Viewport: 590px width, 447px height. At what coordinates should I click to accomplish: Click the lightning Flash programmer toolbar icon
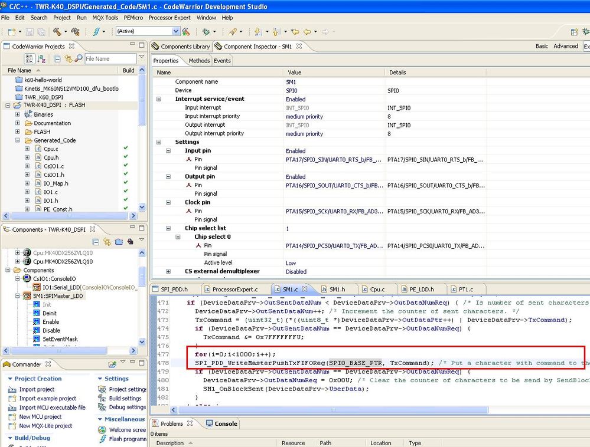click(96, 32)
